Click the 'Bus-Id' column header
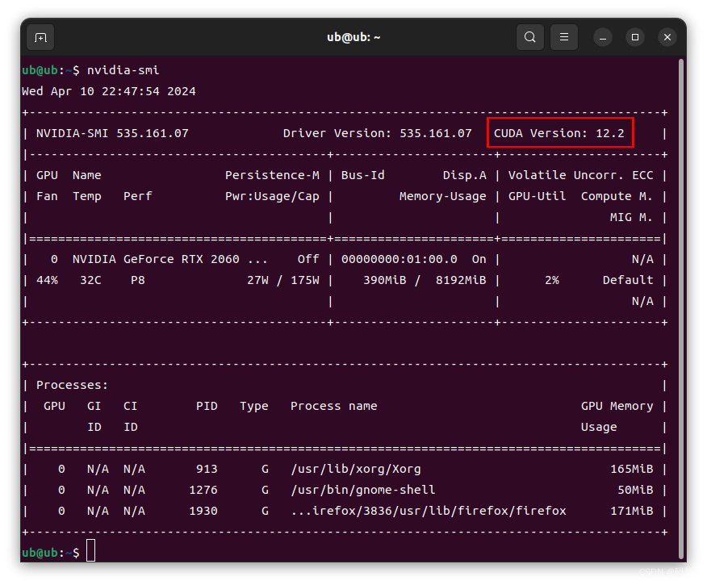 (363, 175)
